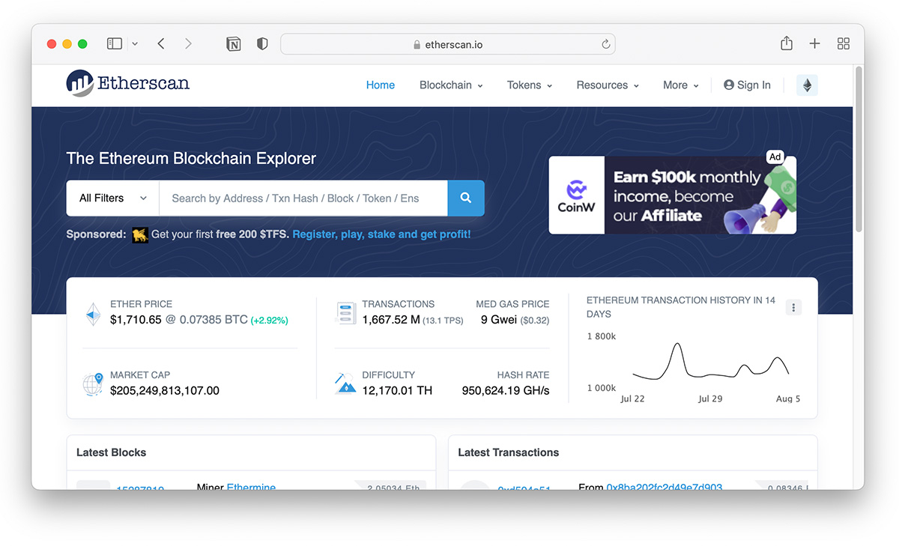899x546 pixels.
Task: Click the Etherscan logo icon
Action: click(x=77, y=82)
